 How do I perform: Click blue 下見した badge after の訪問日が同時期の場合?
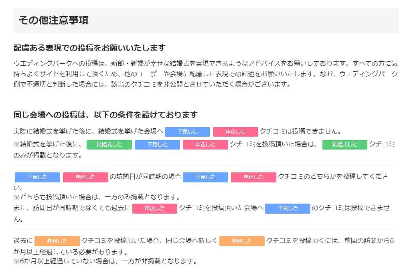pyautogui.click(x=205, y=177)
